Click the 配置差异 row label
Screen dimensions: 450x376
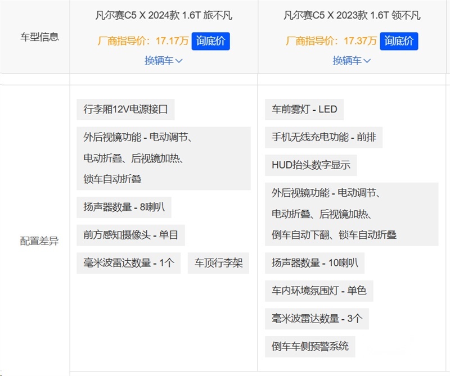coord(39,241)
